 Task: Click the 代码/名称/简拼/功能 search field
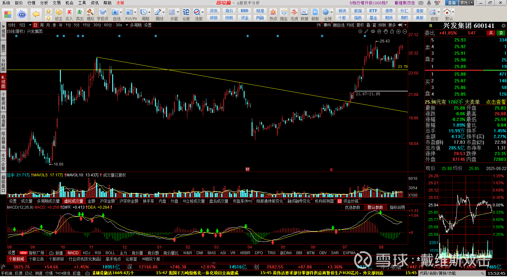tap(452, 273)
